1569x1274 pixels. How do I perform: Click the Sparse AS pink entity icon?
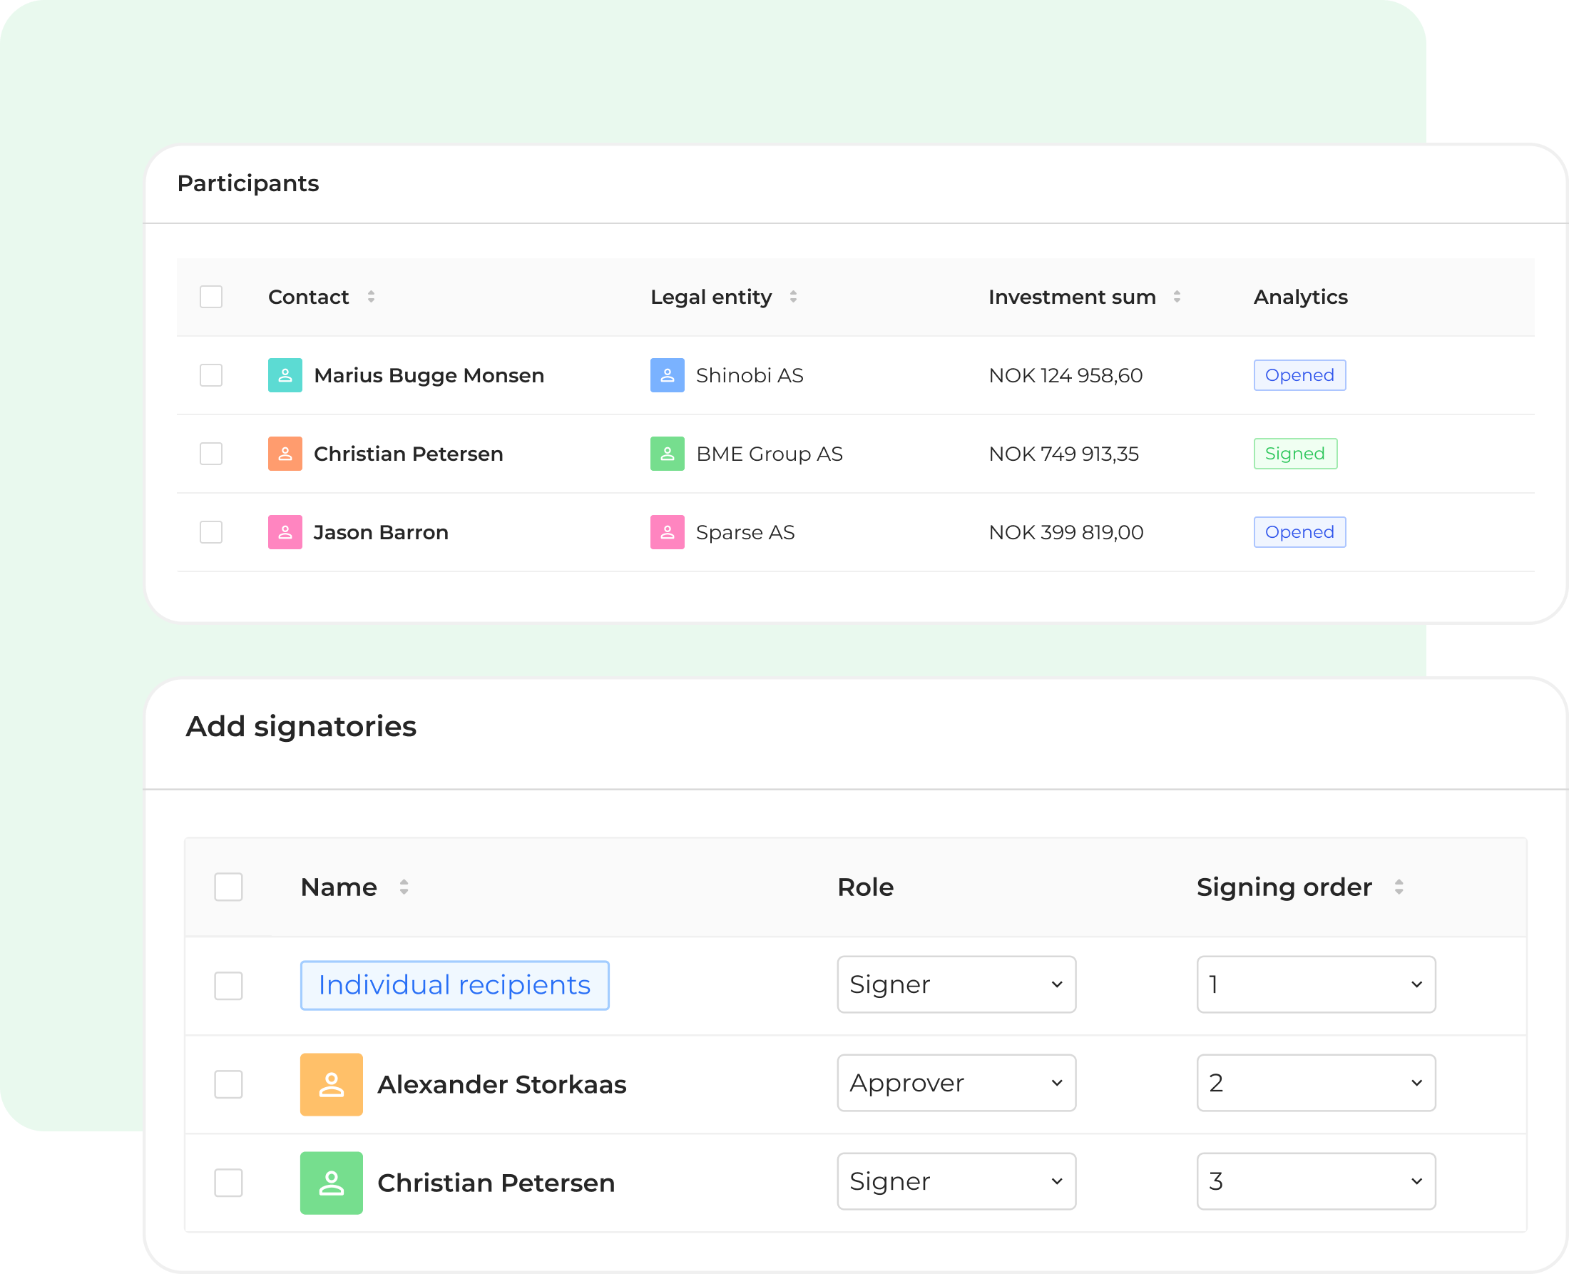(x=667, y=532)
